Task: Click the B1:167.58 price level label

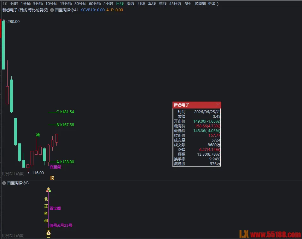Action: tap(65, 125)
